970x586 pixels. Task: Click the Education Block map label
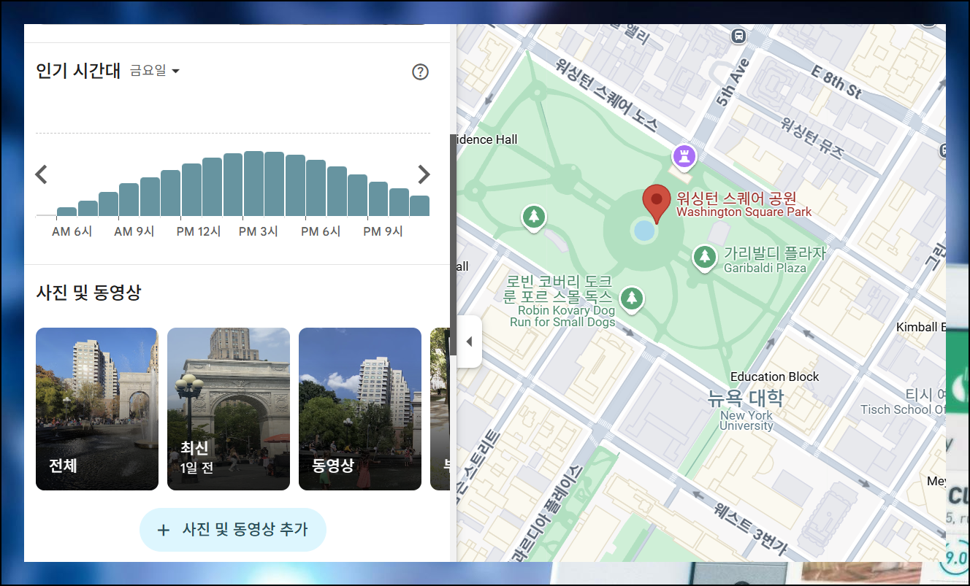775,377
